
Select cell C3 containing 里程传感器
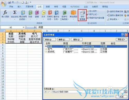[x=35, y=39]
